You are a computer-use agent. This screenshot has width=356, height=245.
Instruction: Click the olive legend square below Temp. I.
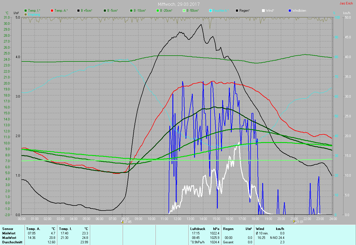[26, 14]
